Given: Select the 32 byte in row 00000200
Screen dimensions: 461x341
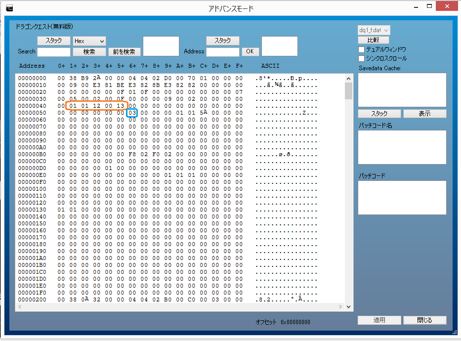Looking at the screenshot, I should point(97,299).
